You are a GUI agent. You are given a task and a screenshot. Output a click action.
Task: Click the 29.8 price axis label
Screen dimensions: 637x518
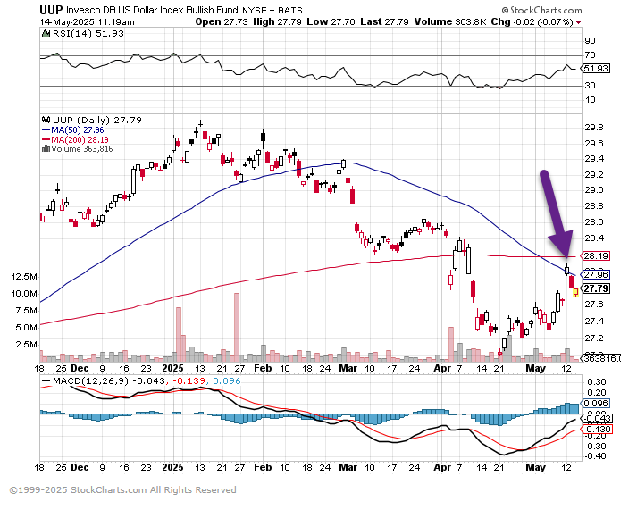[x=593, y=128]
